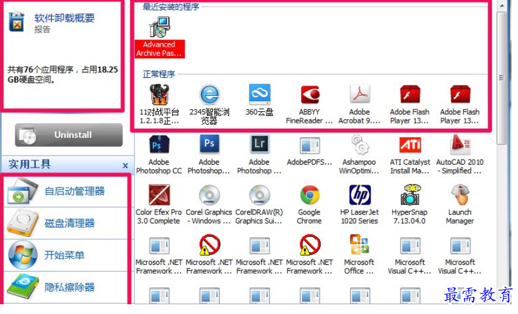Select Adobe Photoshop CC program
518x314 pixels.
pyautogui.click(x=159, y=154)
